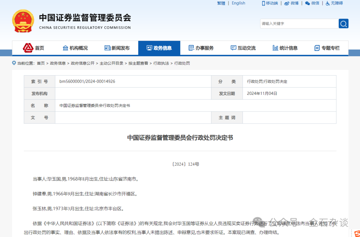
Task: Click the newspaper icon beside 新闻发布
Action: (107, 48)
